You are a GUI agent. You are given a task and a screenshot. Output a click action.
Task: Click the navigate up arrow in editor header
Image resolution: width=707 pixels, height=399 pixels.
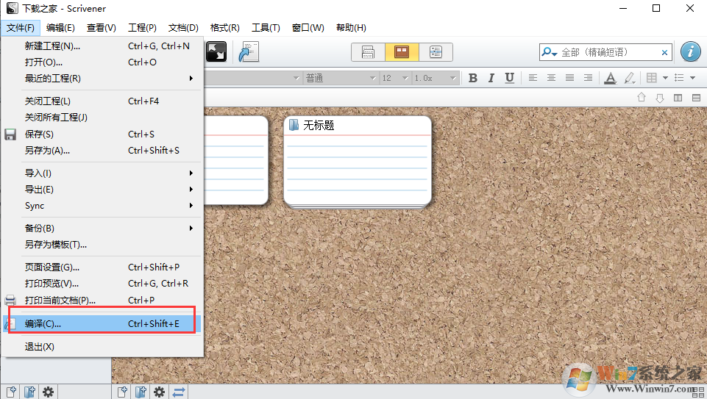tap(642, 97)
